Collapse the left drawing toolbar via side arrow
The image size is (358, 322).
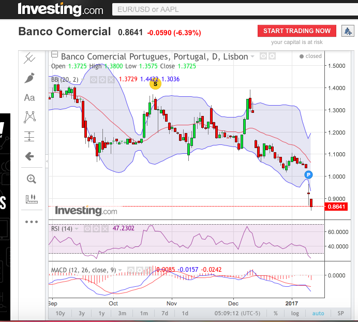[x=47, y=161]
